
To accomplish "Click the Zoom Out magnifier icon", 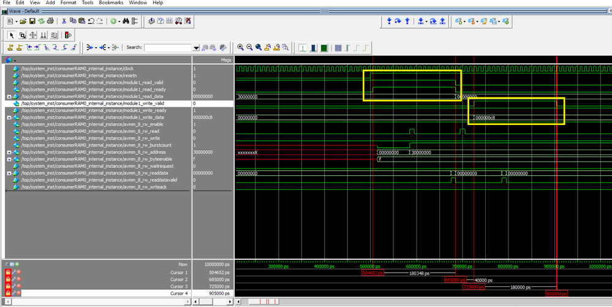I will click(249, 48).
